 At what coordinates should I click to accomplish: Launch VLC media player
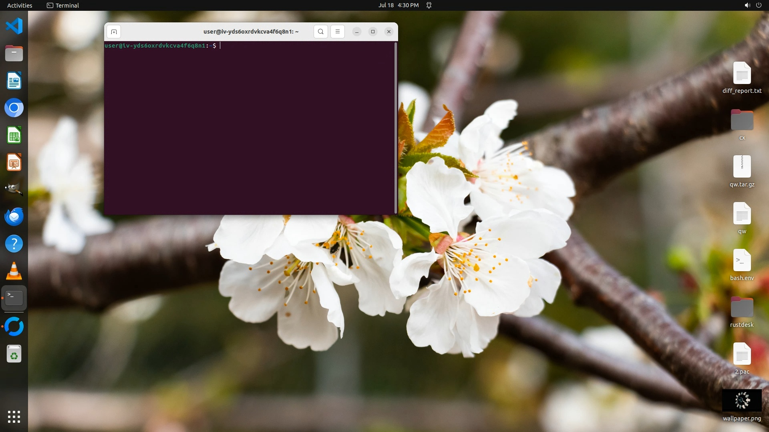(14, 271)
